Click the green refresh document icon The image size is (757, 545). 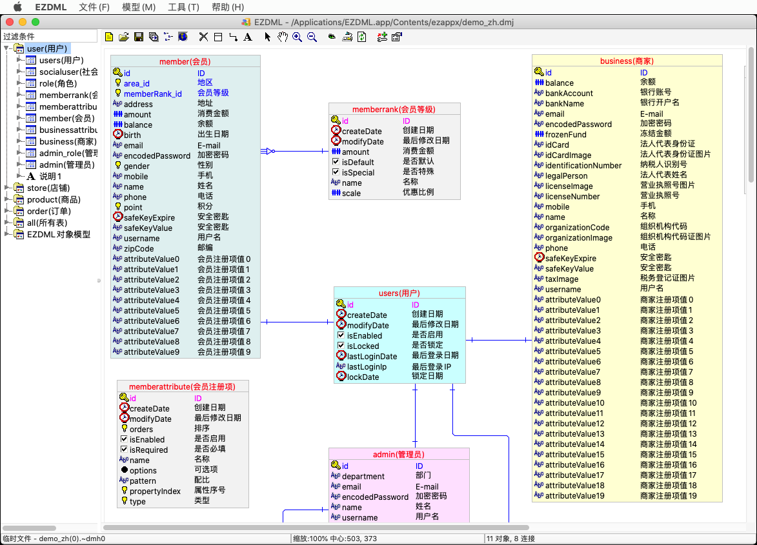click(x=361, y=37)
